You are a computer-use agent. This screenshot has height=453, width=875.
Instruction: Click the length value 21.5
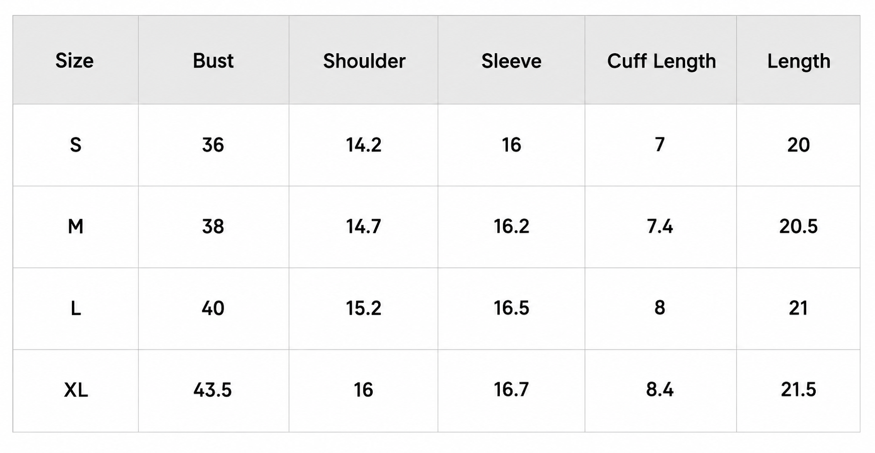tap(799, 390)
